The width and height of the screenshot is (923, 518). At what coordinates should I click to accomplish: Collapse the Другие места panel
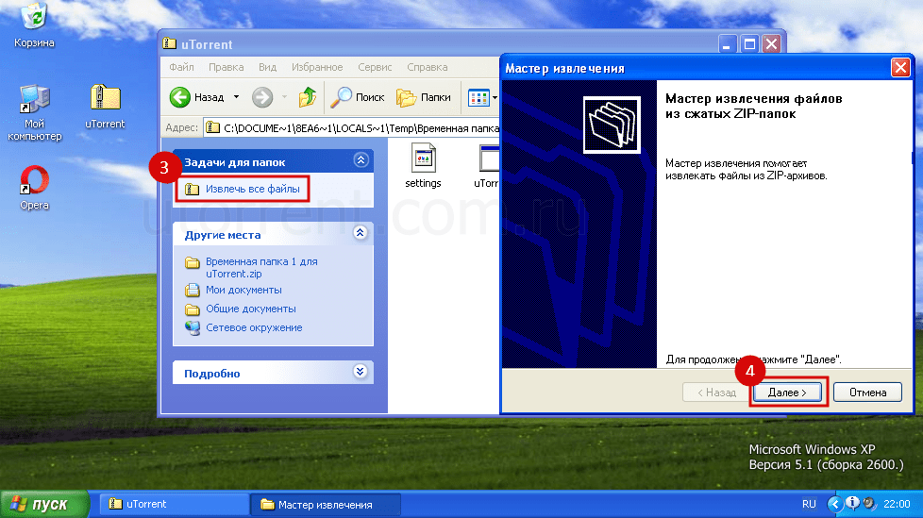pos(361,232)
